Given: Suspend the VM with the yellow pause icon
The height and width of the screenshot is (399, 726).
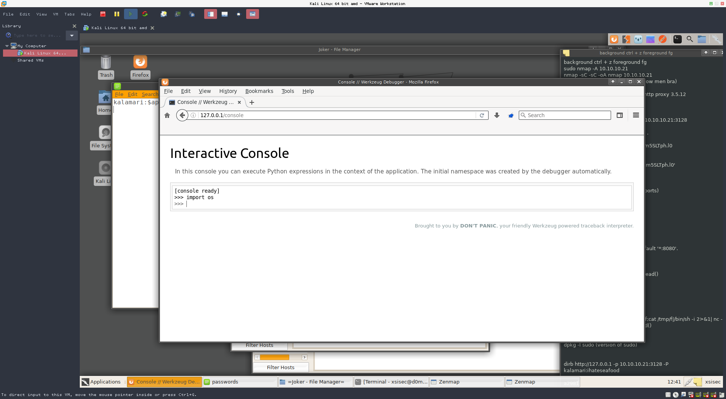Looking at the screenshot, I should point(117,14).
